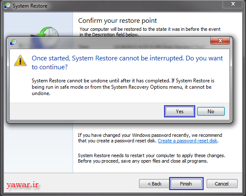Screen dimensions: 246x196
Task: Click the yawar.ir watermark text
Action: (22, 185)
